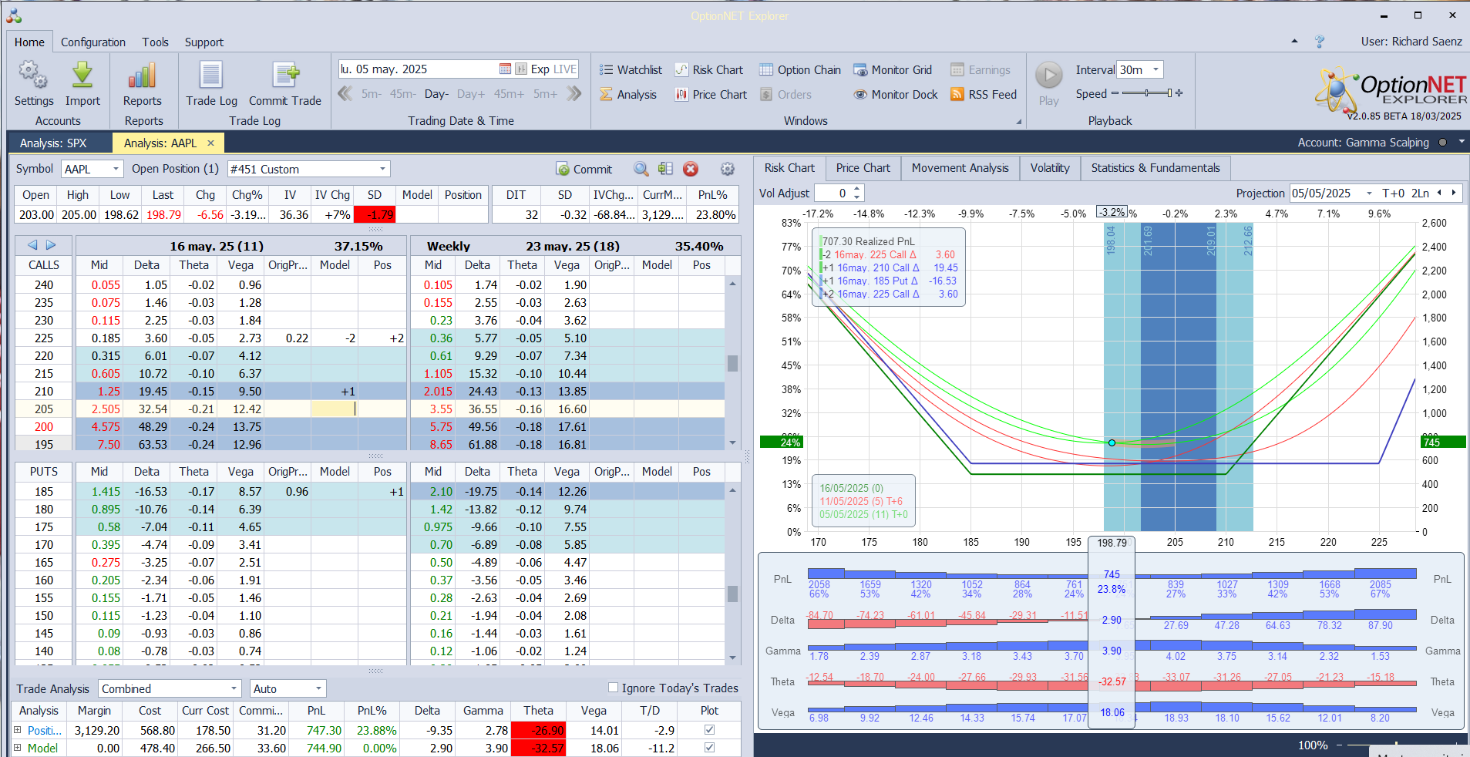1470x757 pixels.
Task: Open the #451 Custom position dropdown
Action: (382, 169)
